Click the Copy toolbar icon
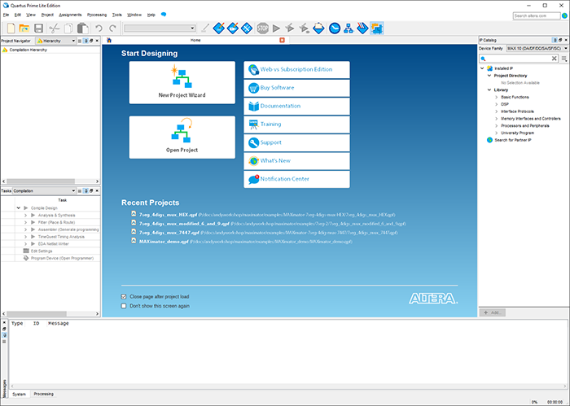The image size is (570, 406). 68,28
